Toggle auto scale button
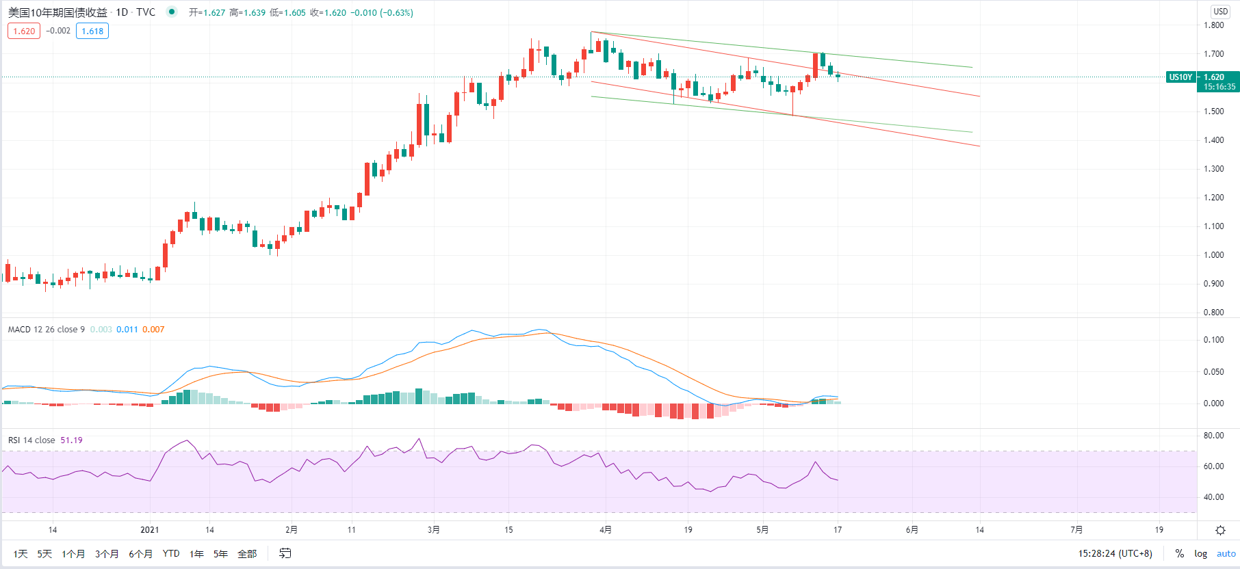Viewport: 1240px width, 569px height. coord(1226,553)
